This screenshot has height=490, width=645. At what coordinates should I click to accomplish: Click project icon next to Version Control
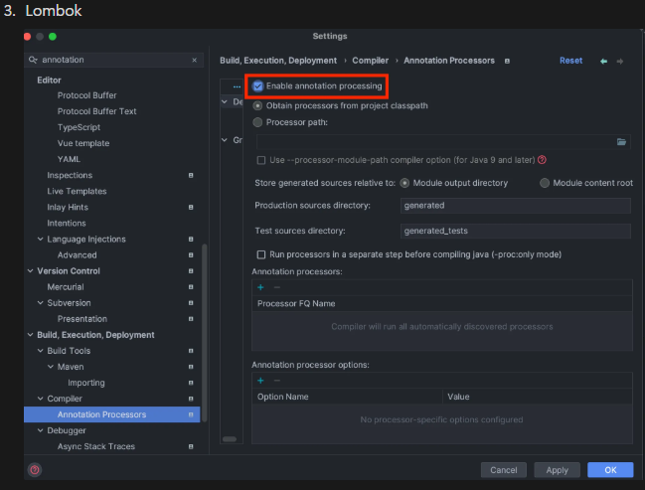coord(191,271)
